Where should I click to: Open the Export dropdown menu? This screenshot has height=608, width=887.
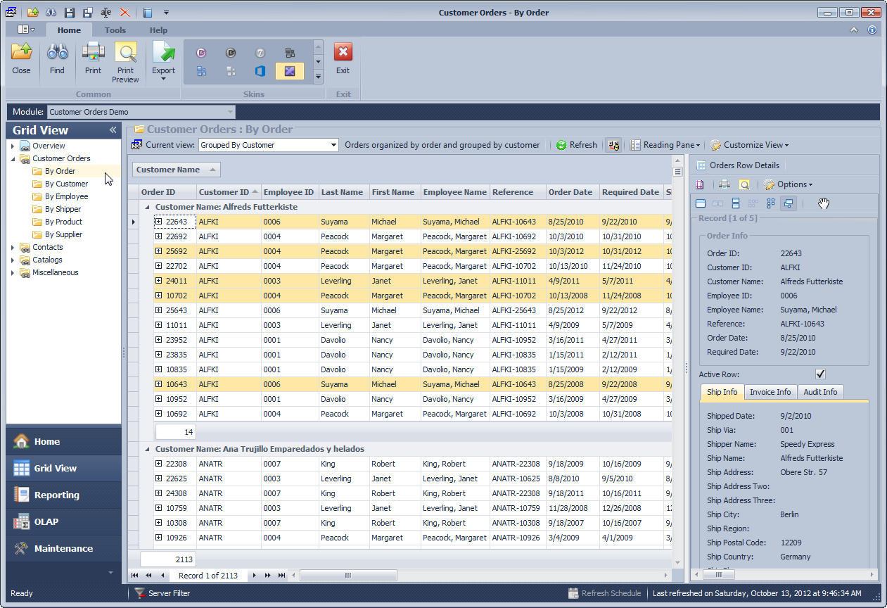(x=163, y=78)
